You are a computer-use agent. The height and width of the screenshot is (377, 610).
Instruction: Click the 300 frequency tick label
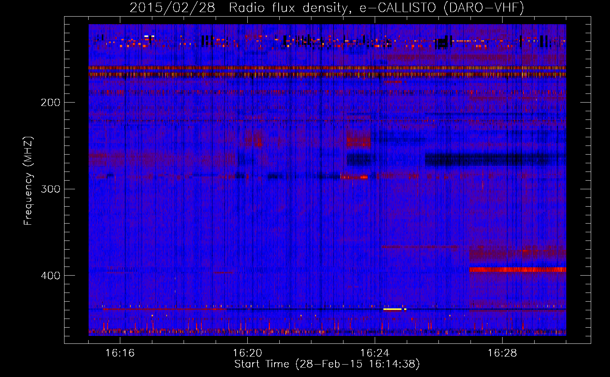(51, 189)
